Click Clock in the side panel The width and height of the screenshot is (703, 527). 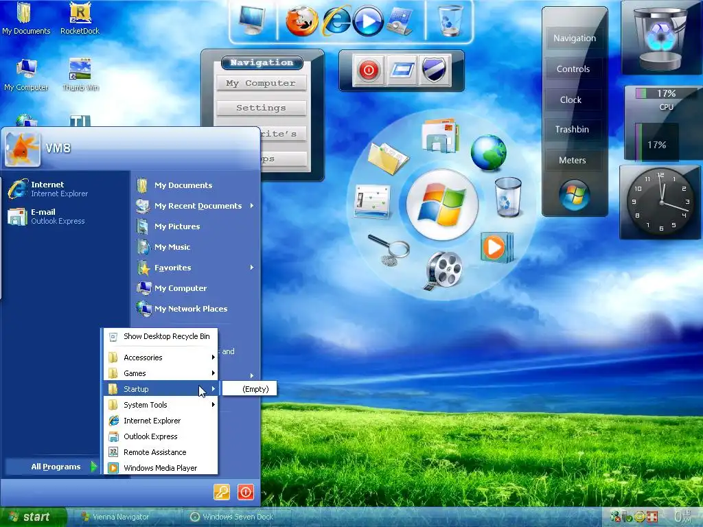(x=571, y=100)
